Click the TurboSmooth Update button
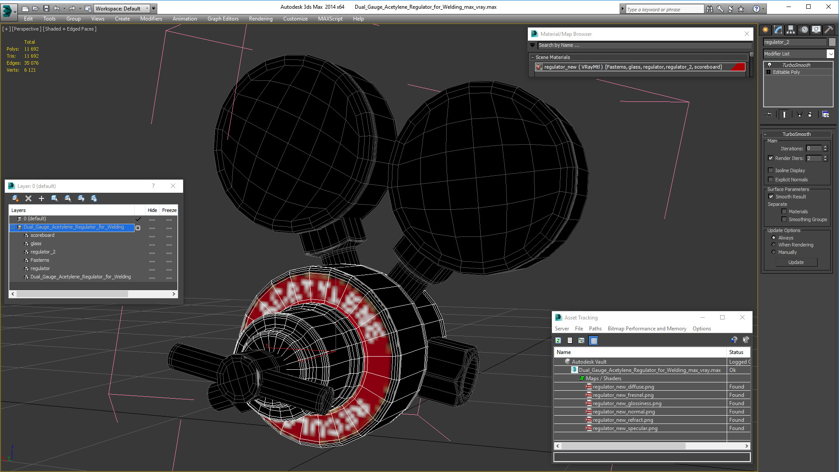 click(x=796, y=262)
